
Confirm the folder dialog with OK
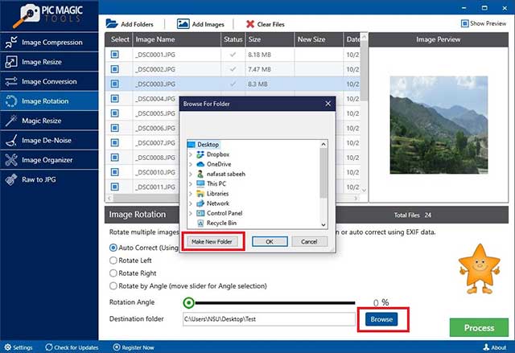pyautogui.click(x=270, y=242)
